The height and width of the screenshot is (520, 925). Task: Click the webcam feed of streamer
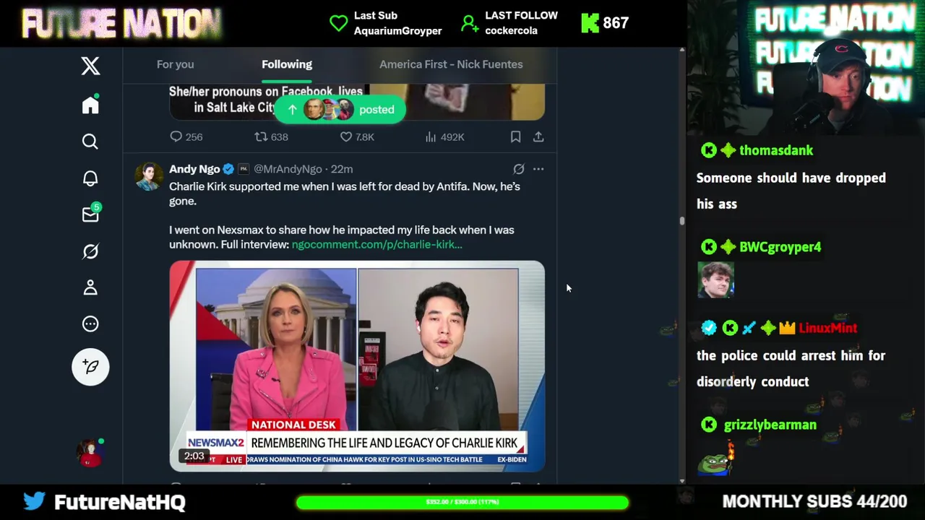[806, 69]
